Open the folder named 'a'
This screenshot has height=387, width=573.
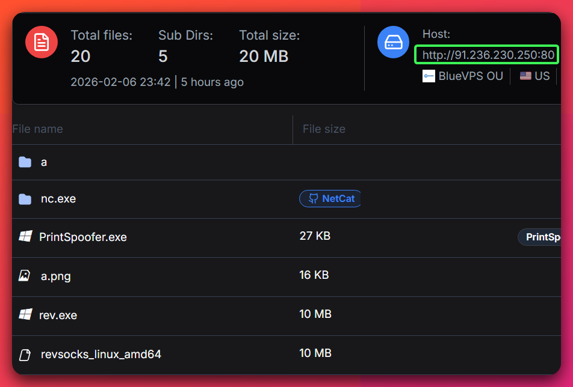[x=44, y=162]
